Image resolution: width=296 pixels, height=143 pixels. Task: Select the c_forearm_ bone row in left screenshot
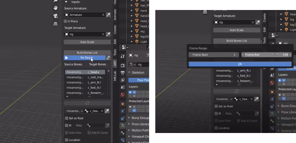point(85,93)
